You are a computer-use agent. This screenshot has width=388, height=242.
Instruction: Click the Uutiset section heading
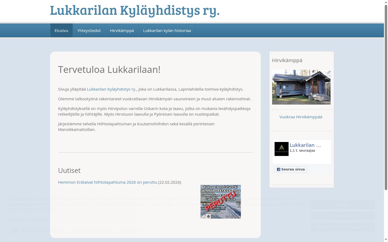[x=69, y=170]
